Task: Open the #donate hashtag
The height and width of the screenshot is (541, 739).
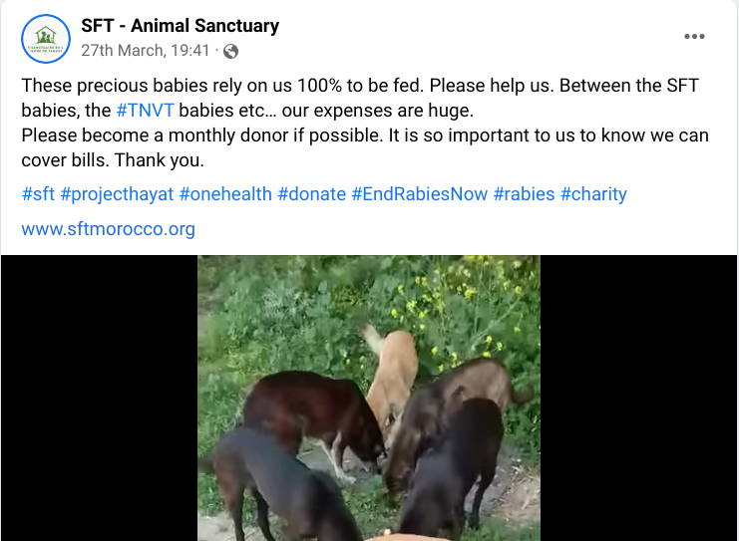Action: coord(311,194)
